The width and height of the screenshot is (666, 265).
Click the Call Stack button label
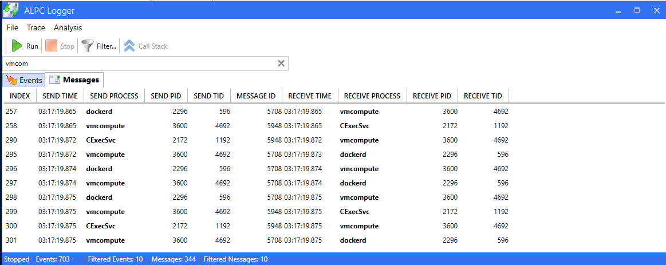(x=153, y=46)
